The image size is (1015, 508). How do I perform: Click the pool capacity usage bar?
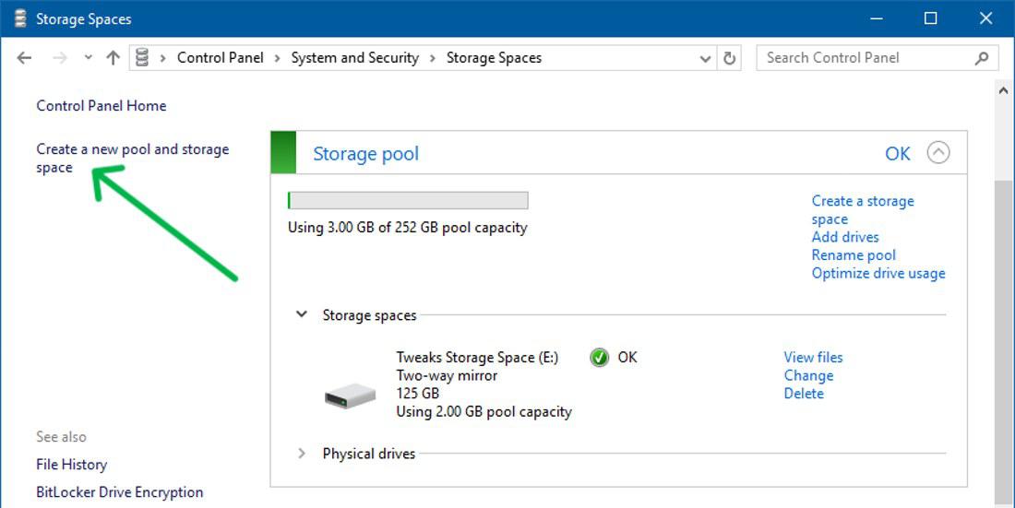click(x=408, y=201)
